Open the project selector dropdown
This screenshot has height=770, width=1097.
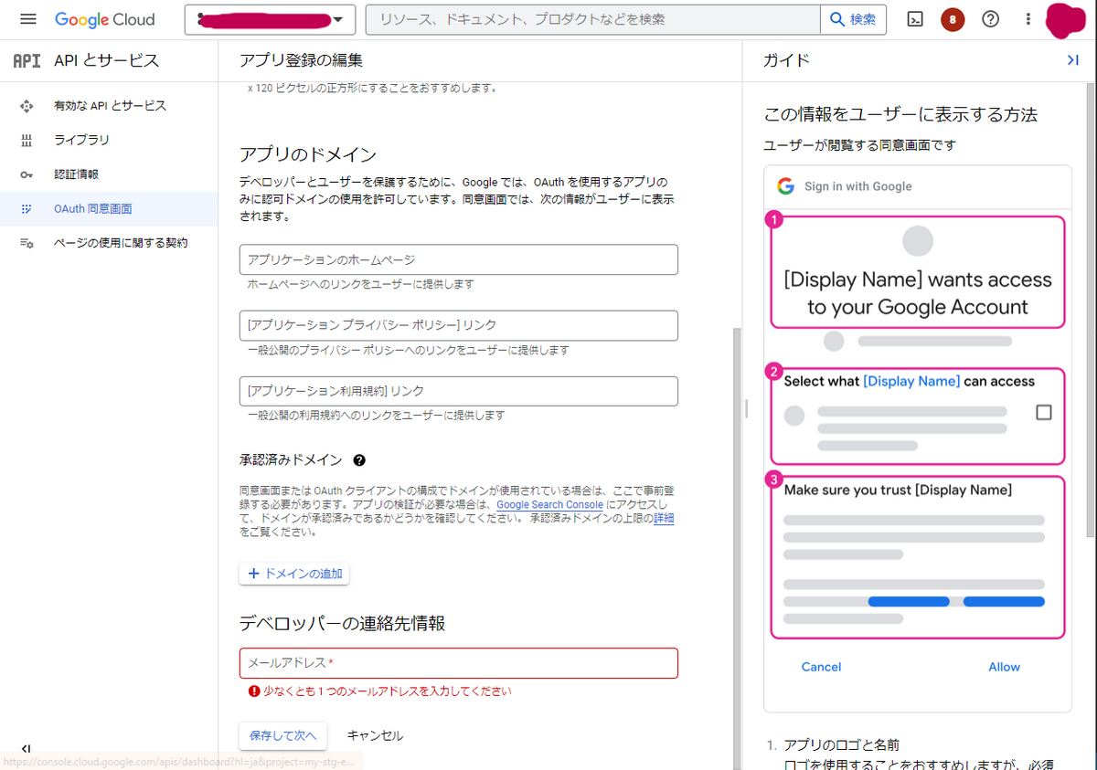270,19
